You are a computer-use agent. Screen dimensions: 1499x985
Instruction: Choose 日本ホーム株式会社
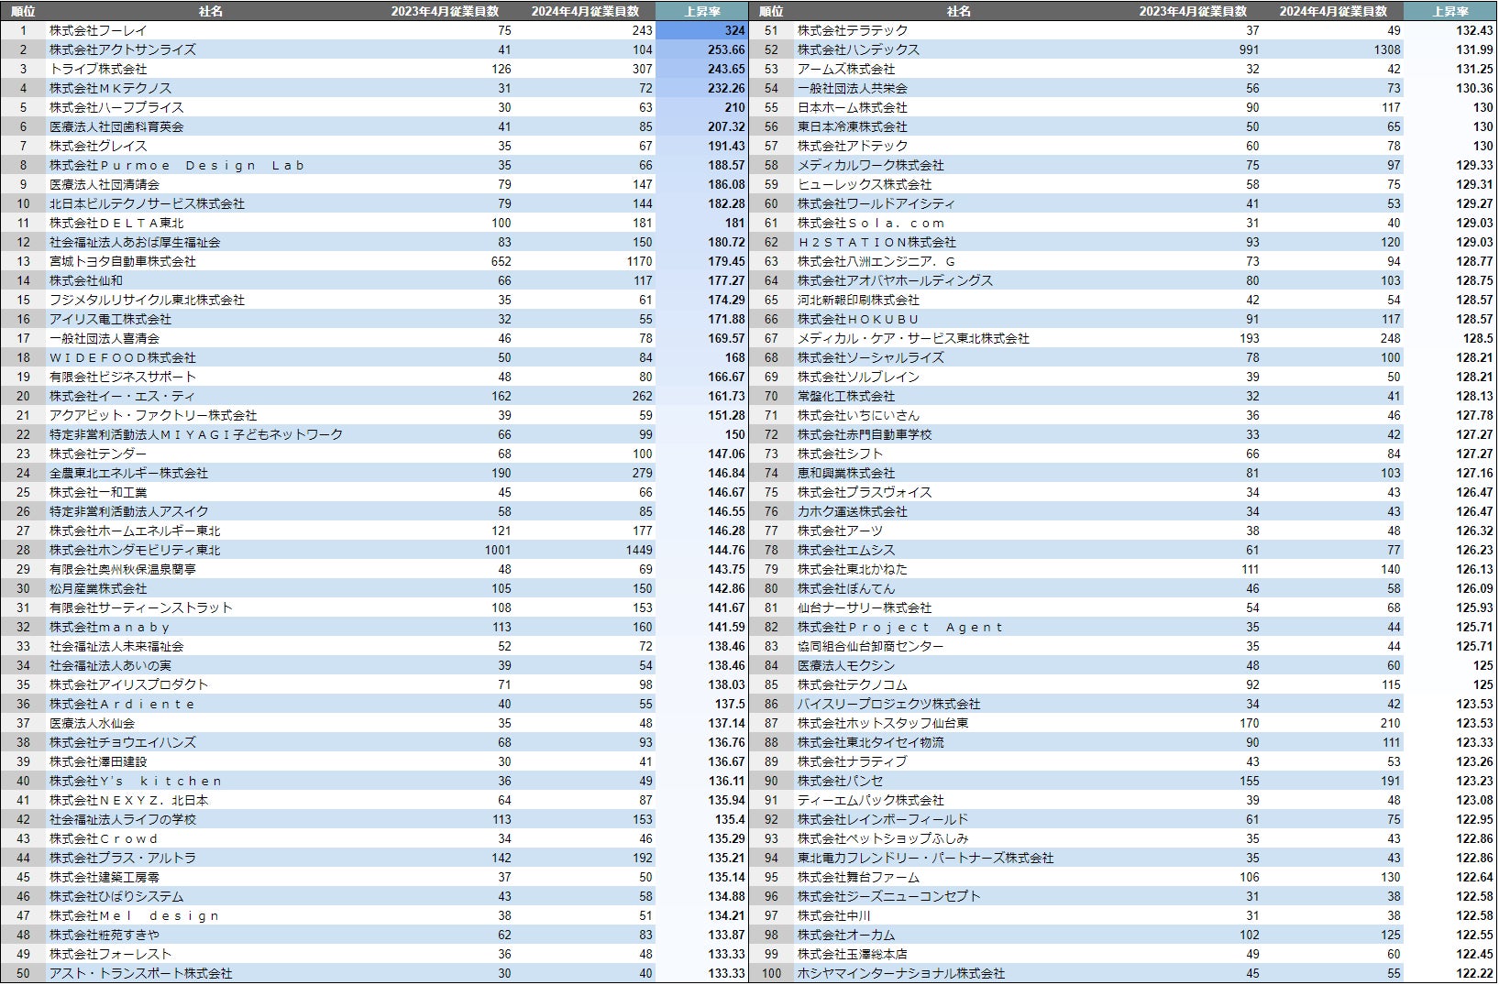click(x=853, y=107)
